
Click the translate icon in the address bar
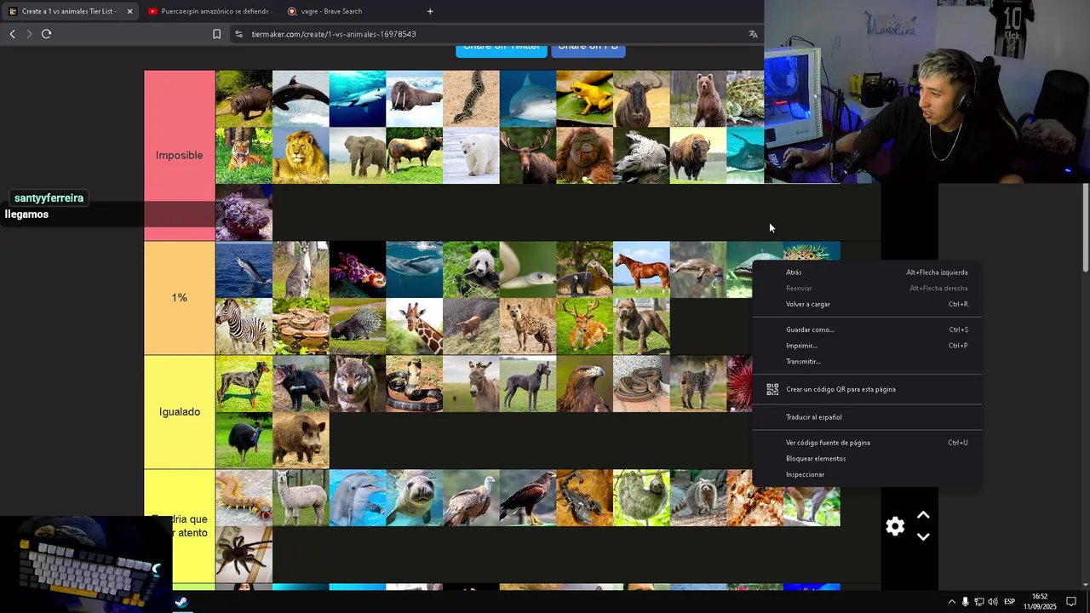(753, 34)
